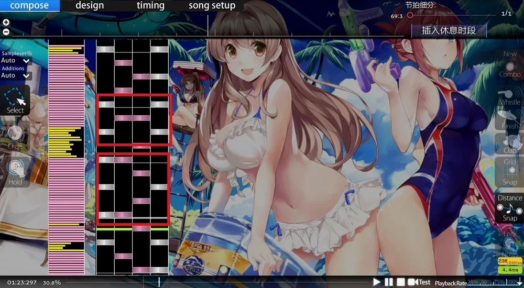Viewport: 524px width, 288px height.
Task: Expand the Sampleset Auto dropdown
Action: click(16, 61)
